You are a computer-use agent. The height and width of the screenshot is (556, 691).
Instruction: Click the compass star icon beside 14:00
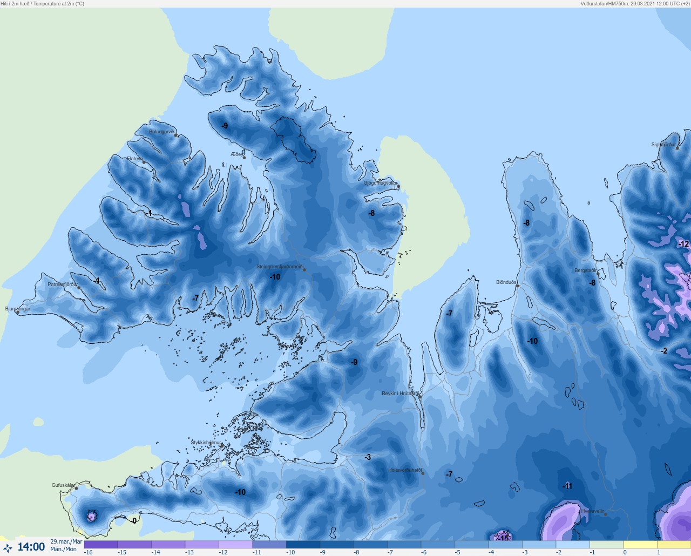click(x=8, y=548)
